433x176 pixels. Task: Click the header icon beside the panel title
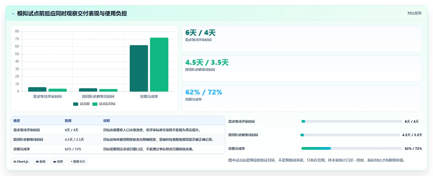pos(13,14)
